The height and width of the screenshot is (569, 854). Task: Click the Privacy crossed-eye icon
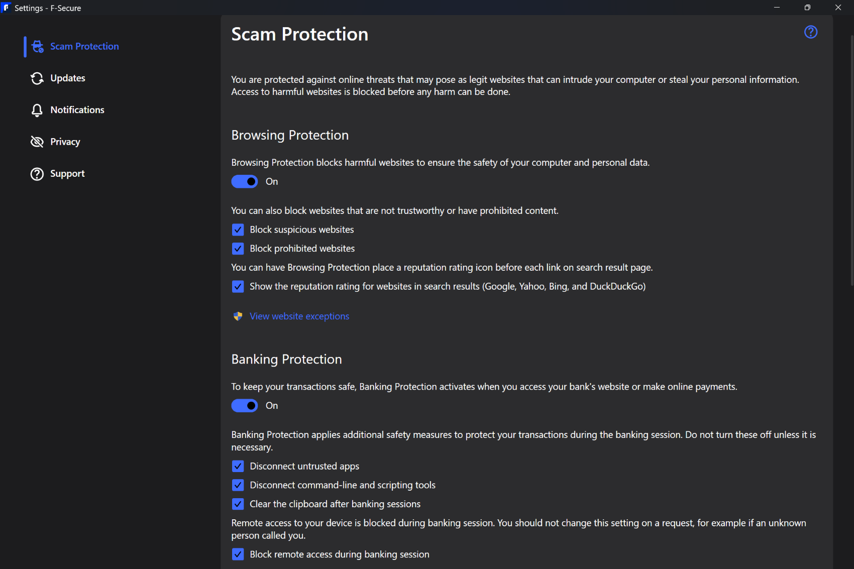(x=37, y=142)
